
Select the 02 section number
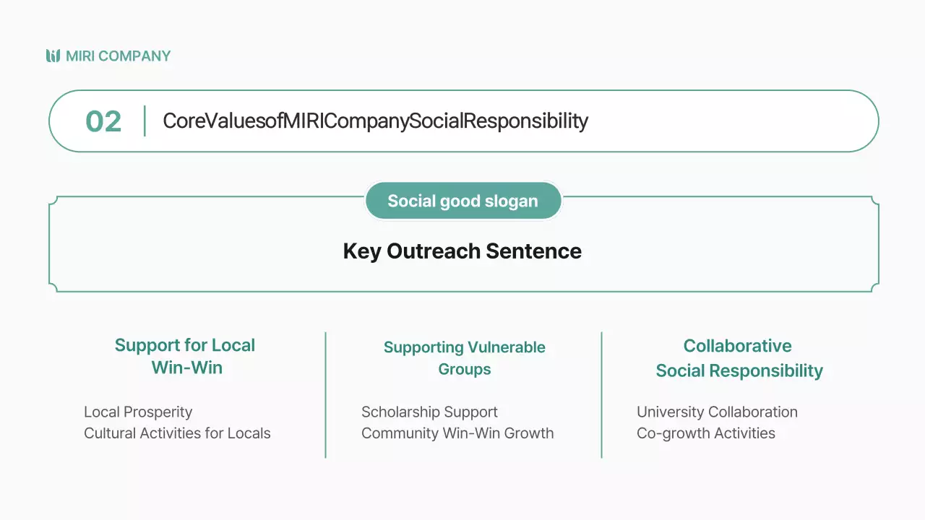(x=103, y=121)
